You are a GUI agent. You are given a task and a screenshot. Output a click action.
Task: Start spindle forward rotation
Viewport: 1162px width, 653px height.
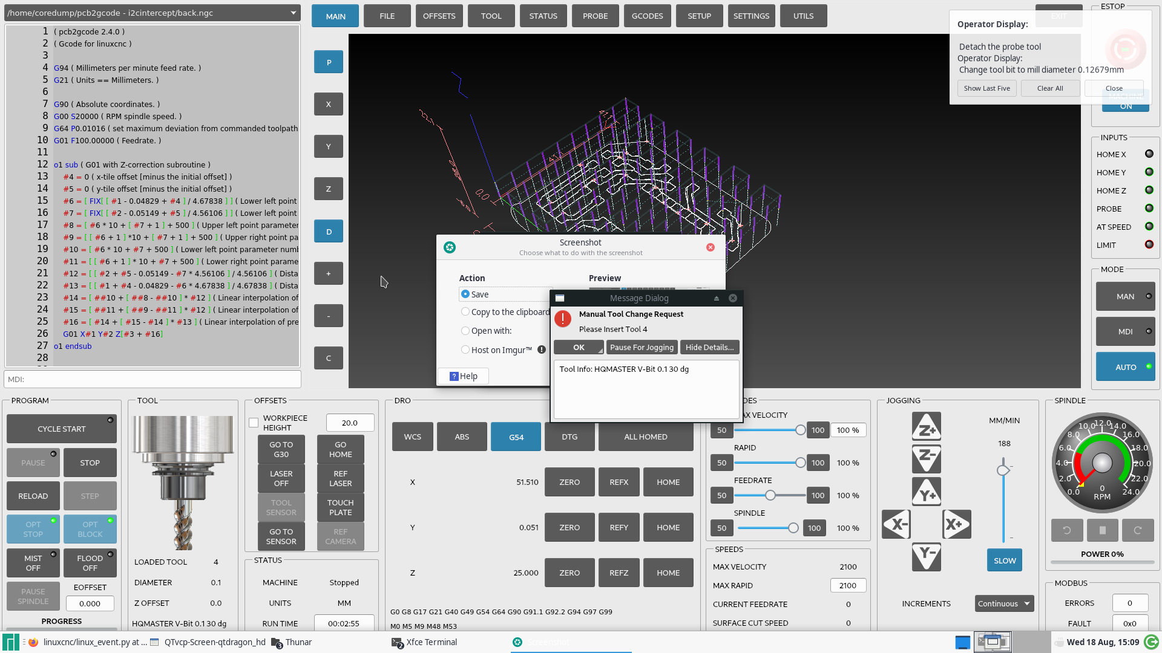[1137, 530]
